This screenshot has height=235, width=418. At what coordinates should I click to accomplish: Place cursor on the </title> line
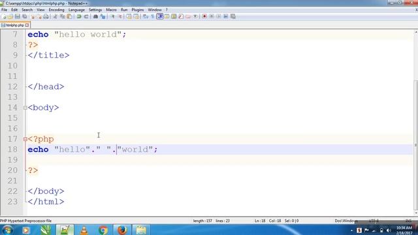pyautogui.click(x=48, y=55)
